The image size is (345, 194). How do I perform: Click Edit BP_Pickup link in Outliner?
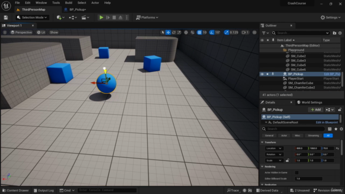[x=332, y=74]
